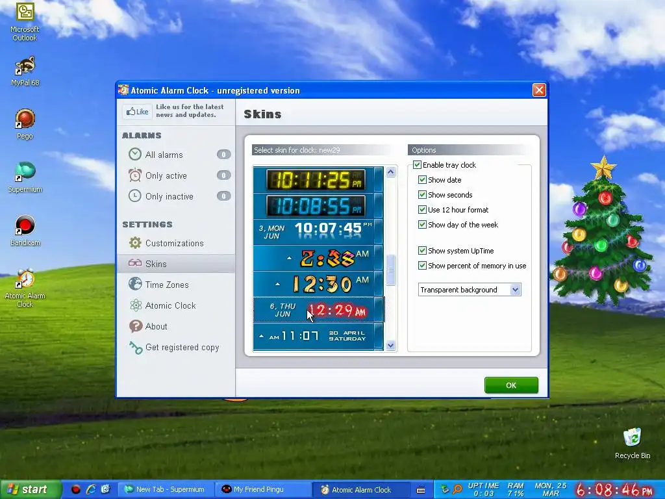
Task: Click the Atomic Alarm Clock title bar icon
Action: [123, 90]
